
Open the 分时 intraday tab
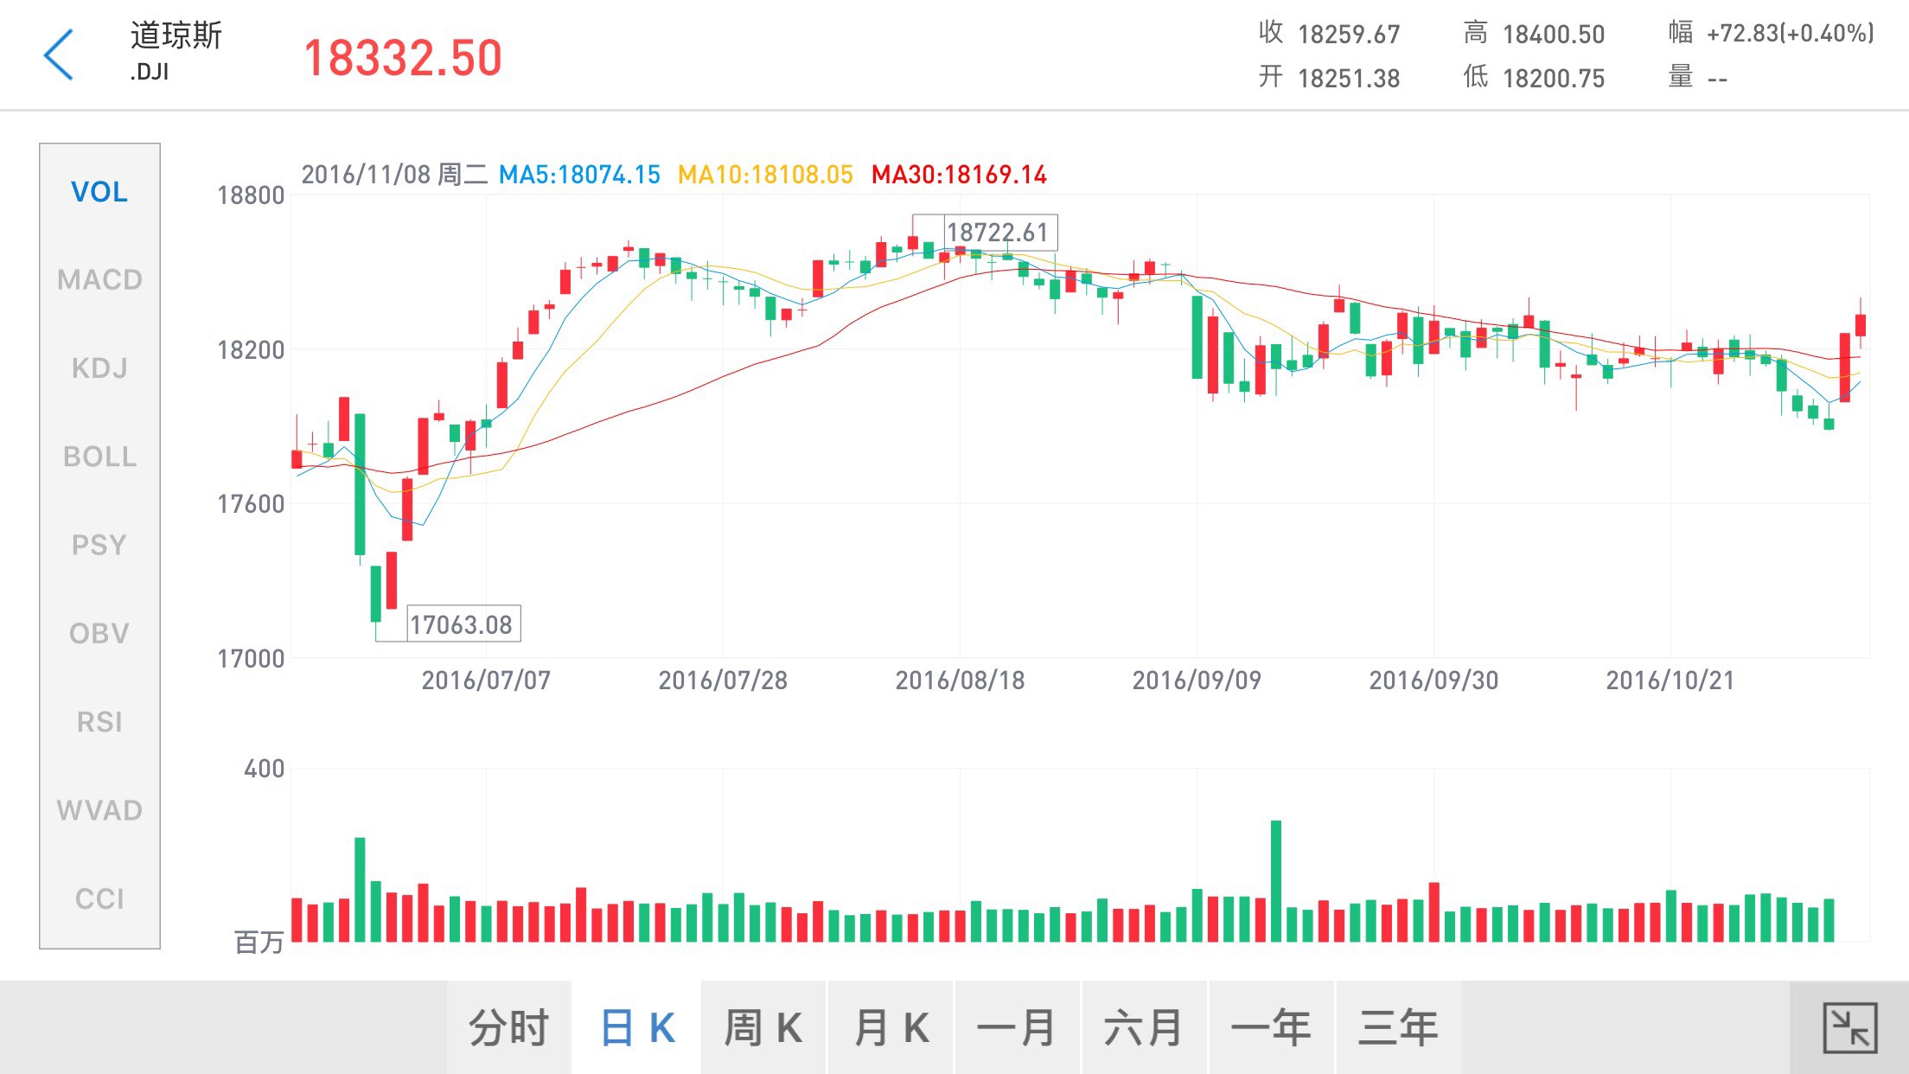pos(509,1028)
